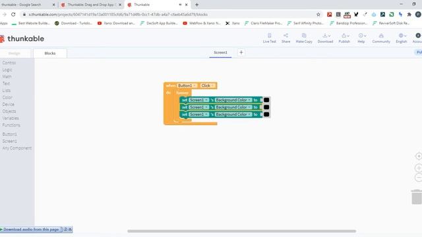Close the download audio bar
422x237 pixels.
[71, 230]
